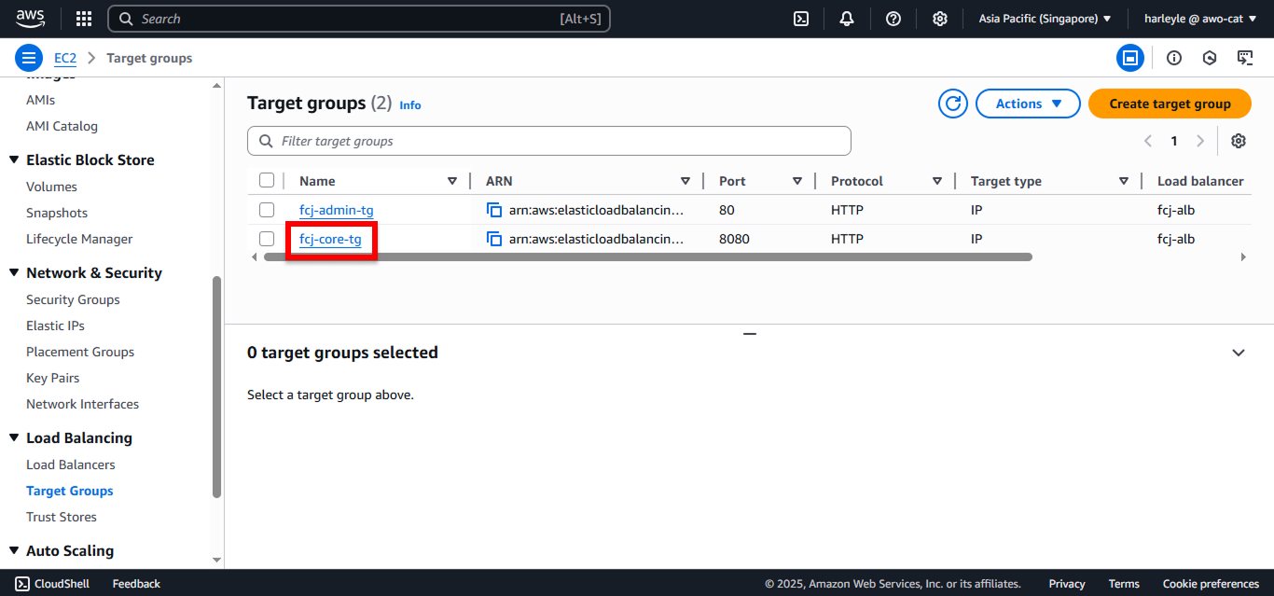The width and height of the screenshot is (1274, 596).
Task: Open the Info link beside Target groups
Action: point(410,105)
